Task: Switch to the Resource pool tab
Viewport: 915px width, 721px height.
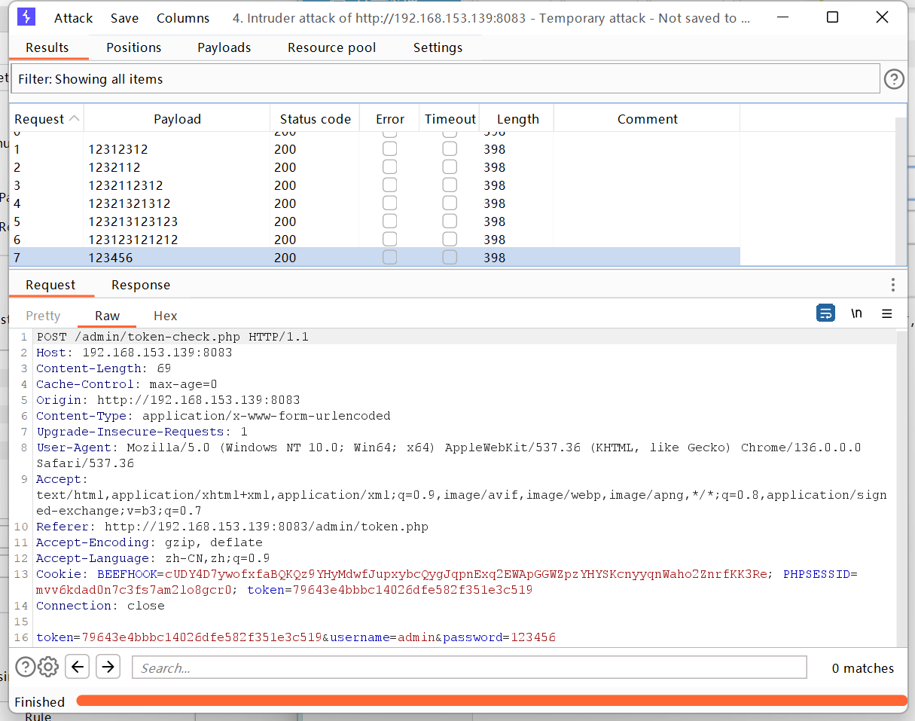Action: pyautogui.click(x=332, y=47)
